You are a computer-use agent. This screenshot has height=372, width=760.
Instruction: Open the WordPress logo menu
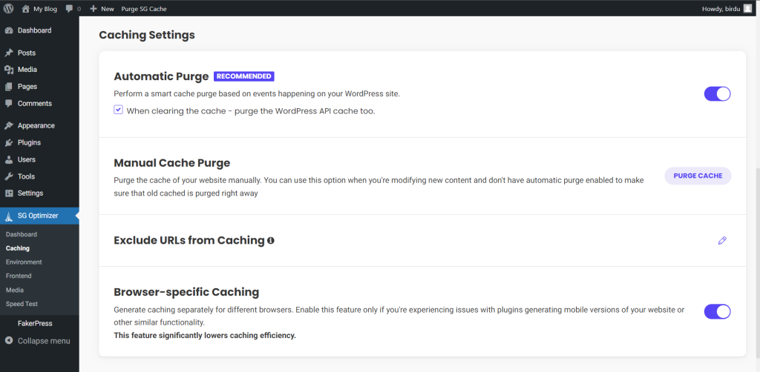point(9,8)
